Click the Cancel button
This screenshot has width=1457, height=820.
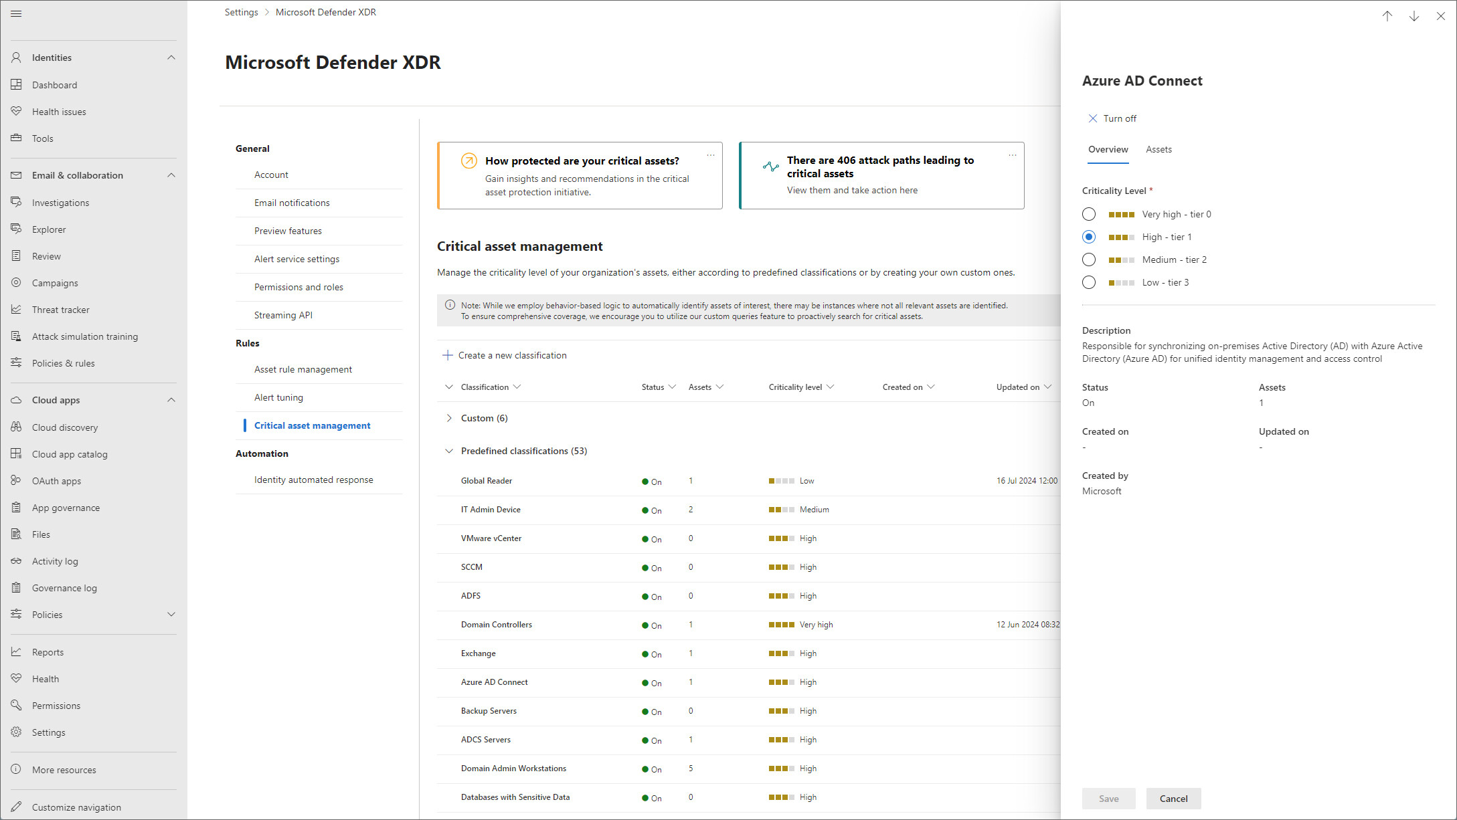coord(1173,799)
